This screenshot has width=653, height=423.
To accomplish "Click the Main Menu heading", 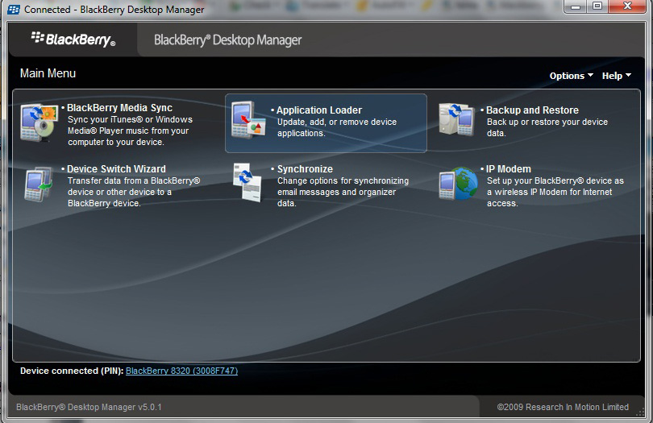I will tap(48, 73).
